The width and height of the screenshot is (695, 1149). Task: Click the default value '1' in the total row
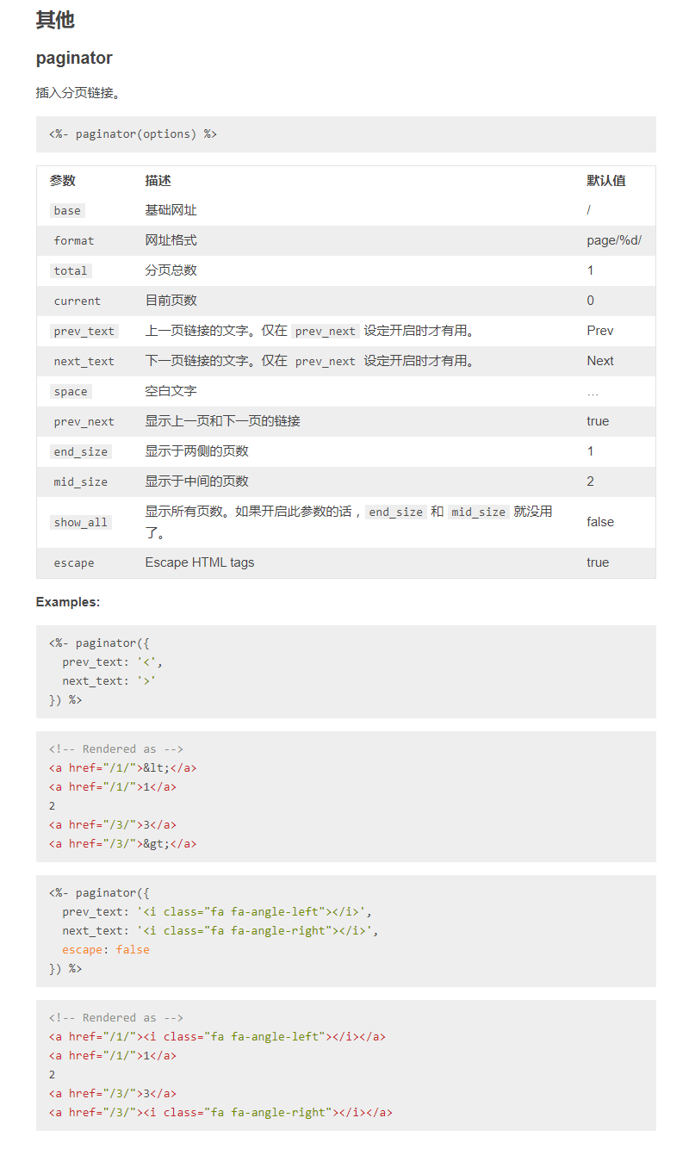point(591,270)
